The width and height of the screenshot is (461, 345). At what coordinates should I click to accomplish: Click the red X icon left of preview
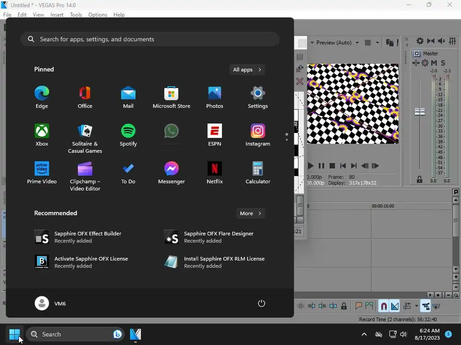299,81
